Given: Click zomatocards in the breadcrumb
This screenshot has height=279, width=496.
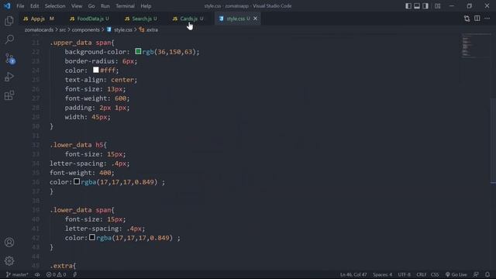Looking at the screenshot, I should (x=39, y=29).
